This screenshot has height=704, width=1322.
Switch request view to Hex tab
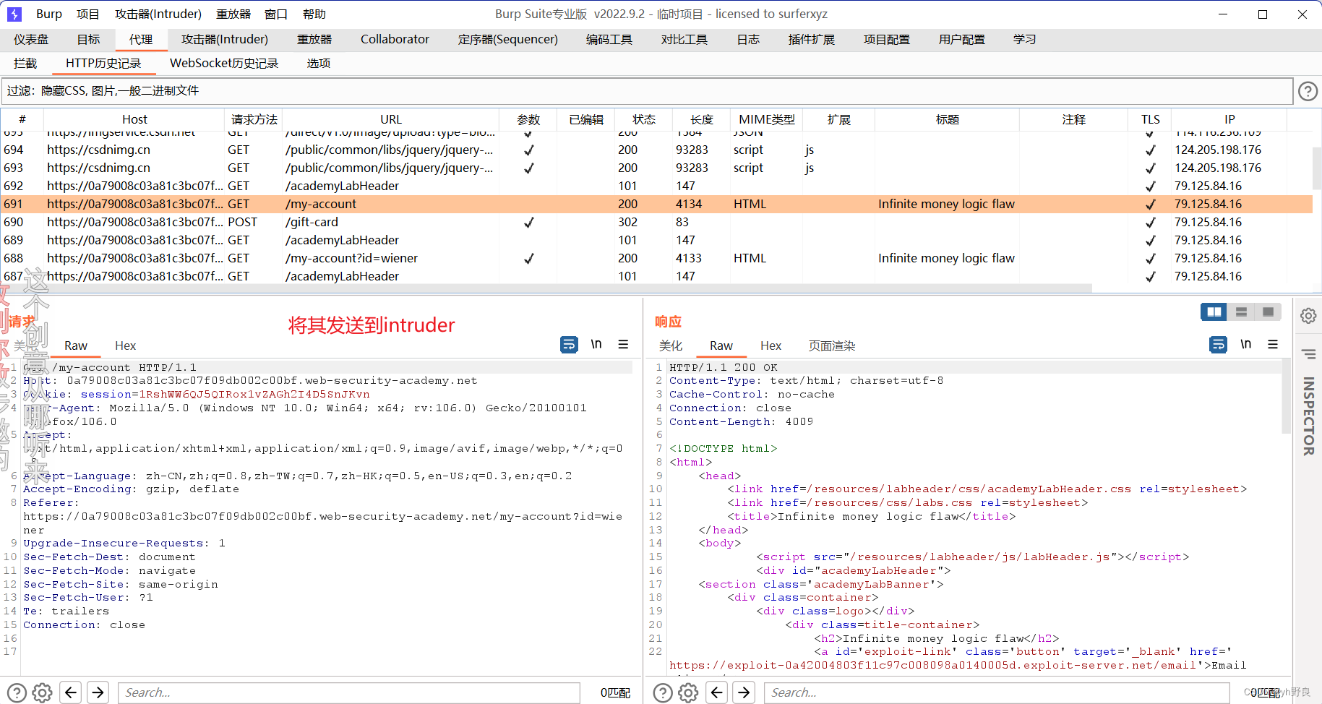click(x=125, y=346)
